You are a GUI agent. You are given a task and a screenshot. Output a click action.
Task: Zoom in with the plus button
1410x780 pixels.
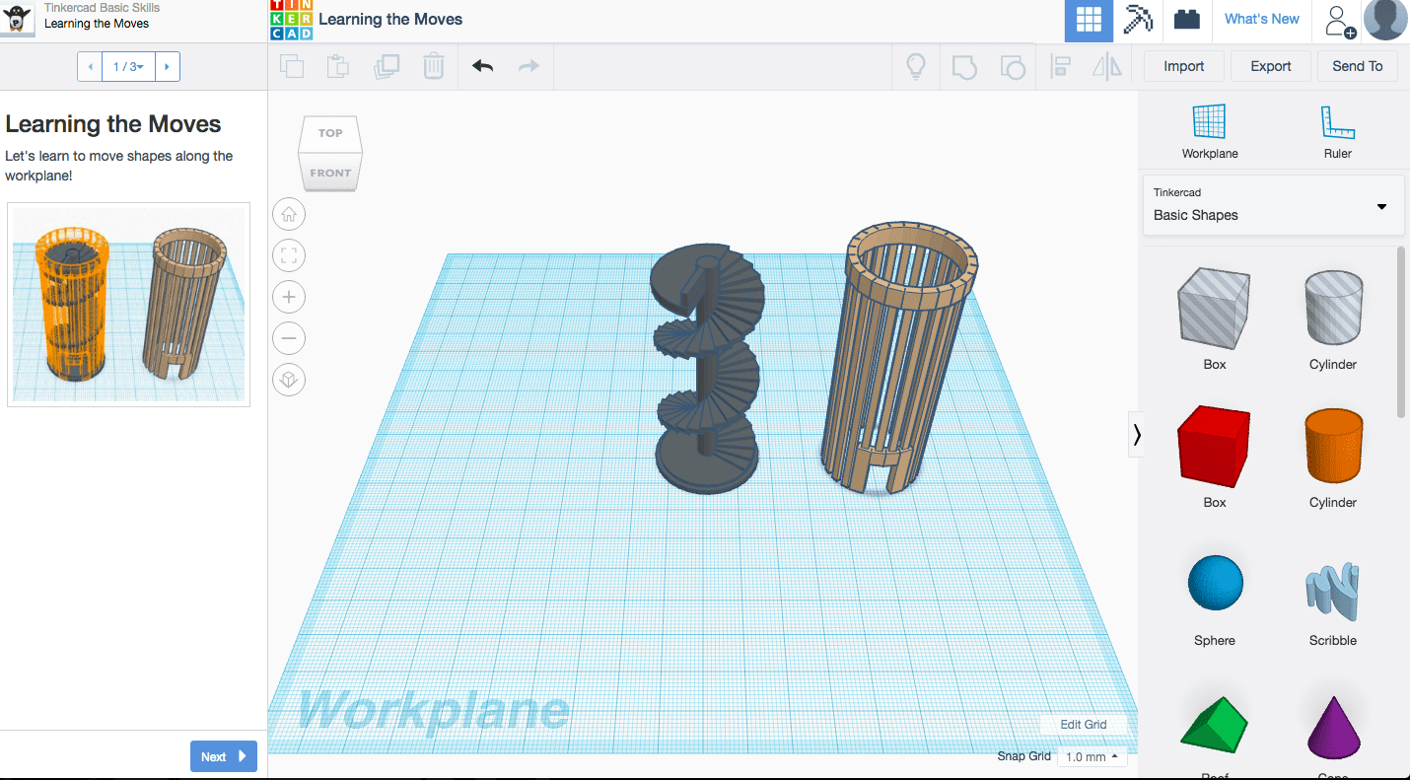(289, 297)
